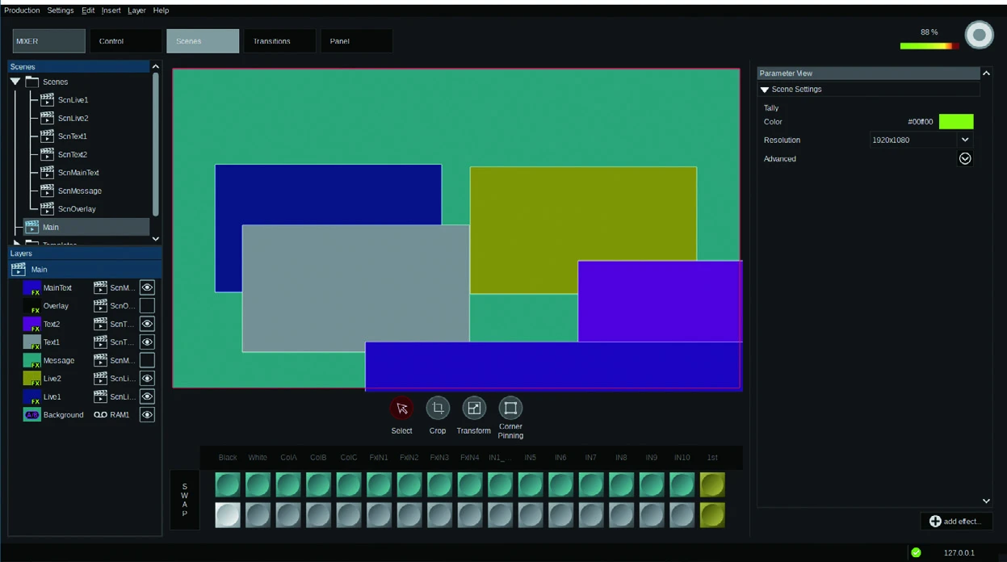Switch to the Transitions tab
1007x562 pixels.
tap(279, 41)
